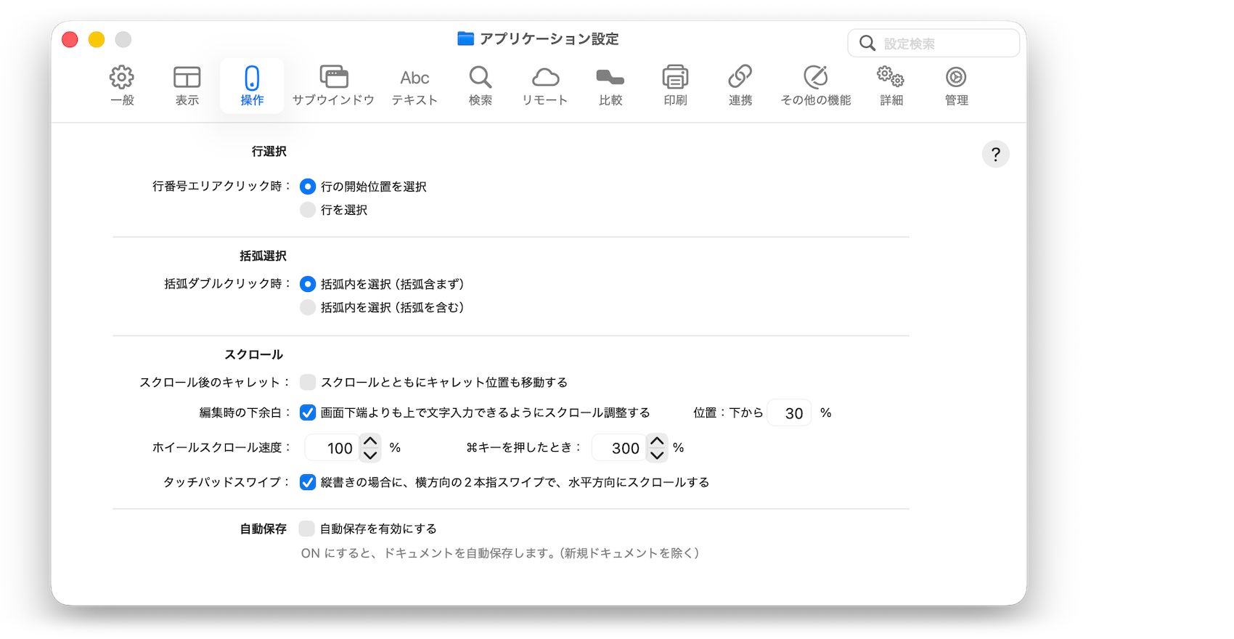The width and height of the screenshot is (1234, 639).
Task: Open the 一般 (General) settings pane
Action: (x=122, y=86)
